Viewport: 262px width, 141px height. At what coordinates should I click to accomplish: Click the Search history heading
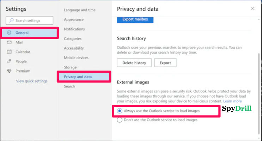point(131,38)
